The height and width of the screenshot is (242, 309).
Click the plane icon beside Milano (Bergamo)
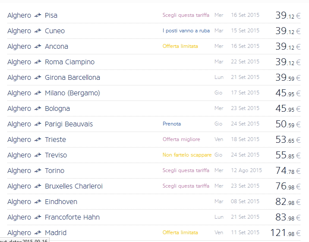tap(38, 93)
